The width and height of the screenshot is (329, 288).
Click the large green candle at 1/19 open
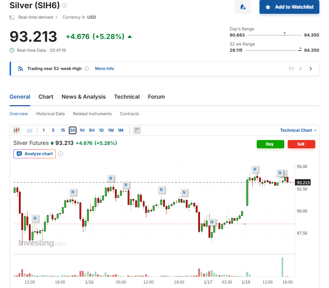[x=247, y=192]
